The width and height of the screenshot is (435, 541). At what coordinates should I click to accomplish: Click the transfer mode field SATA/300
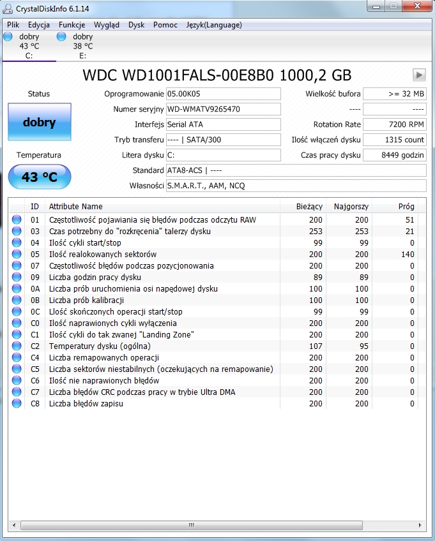pyautogui.click(x=223, y=140)
